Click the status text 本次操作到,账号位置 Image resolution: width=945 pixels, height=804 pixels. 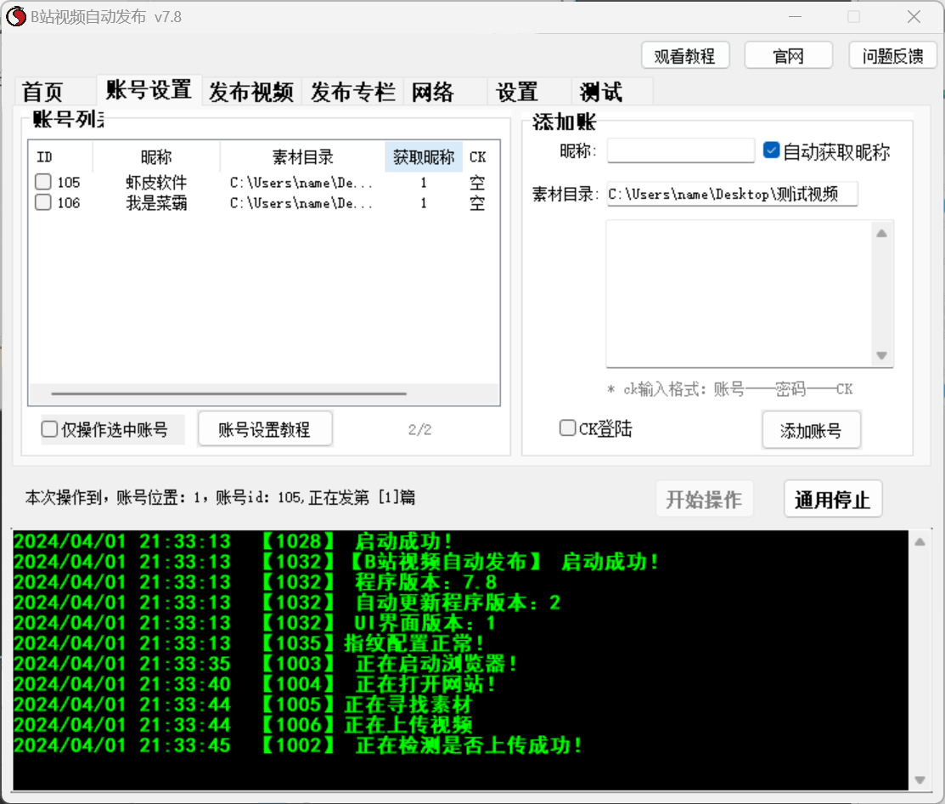[x=220, y=497]
